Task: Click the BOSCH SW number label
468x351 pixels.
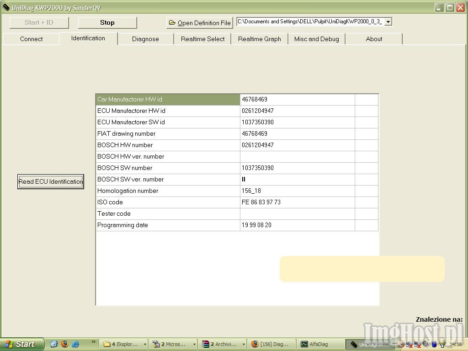Action: point(125,168)
